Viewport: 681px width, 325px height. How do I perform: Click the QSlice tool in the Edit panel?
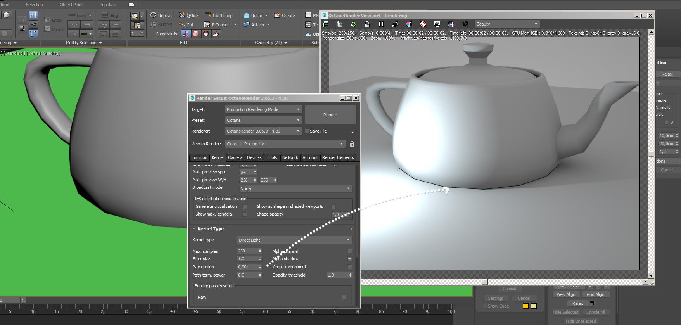(x=188, y=16)
